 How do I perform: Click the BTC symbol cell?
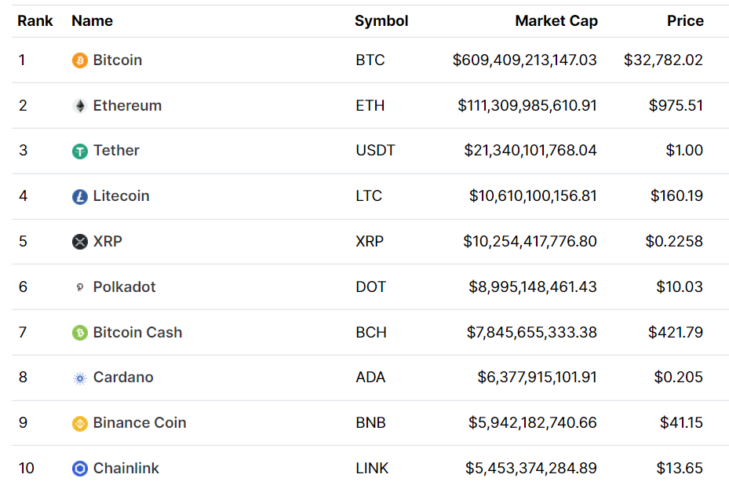(x=370, y=60)
